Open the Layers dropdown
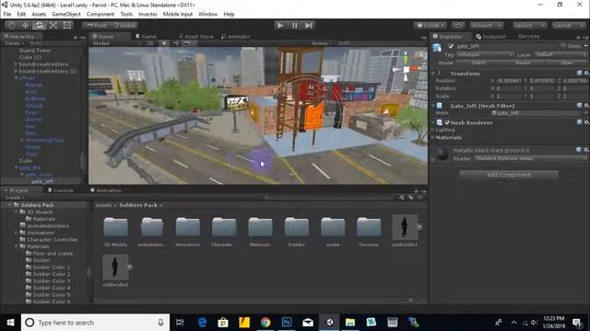This screenshot has width=590, height=331. coord(529,25)
